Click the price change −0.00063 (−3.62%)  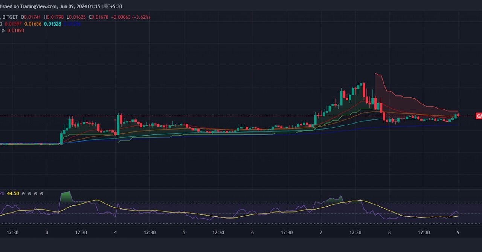coord(131,17)
